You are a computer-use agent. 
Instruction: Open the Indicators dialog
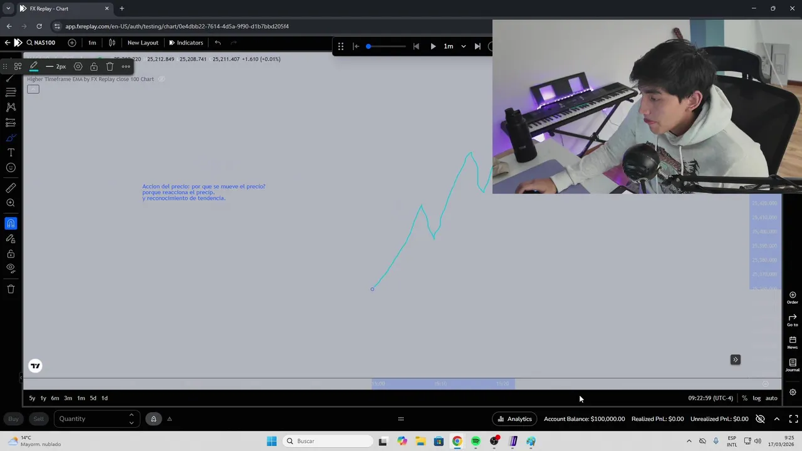click(x=186, y=43)
